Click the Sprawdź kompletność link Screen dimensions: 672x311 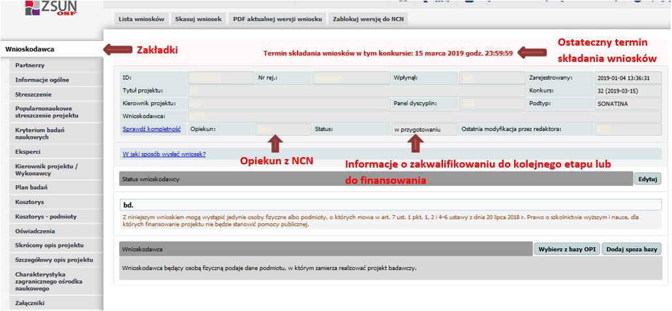pos(151,128)
